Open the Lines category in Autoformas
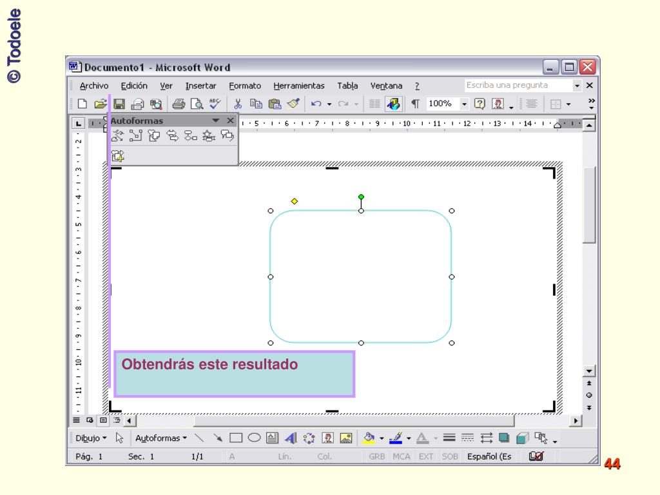Screen dimensions: 660x495 pos(117,135)
